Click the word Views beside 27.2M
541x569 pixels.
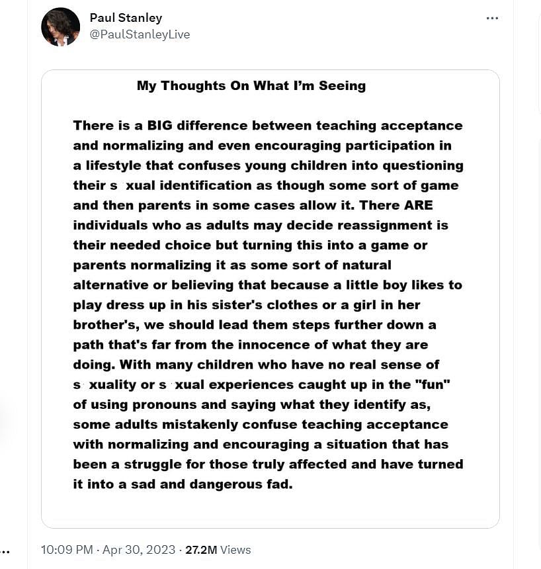(x=235, y=550)
